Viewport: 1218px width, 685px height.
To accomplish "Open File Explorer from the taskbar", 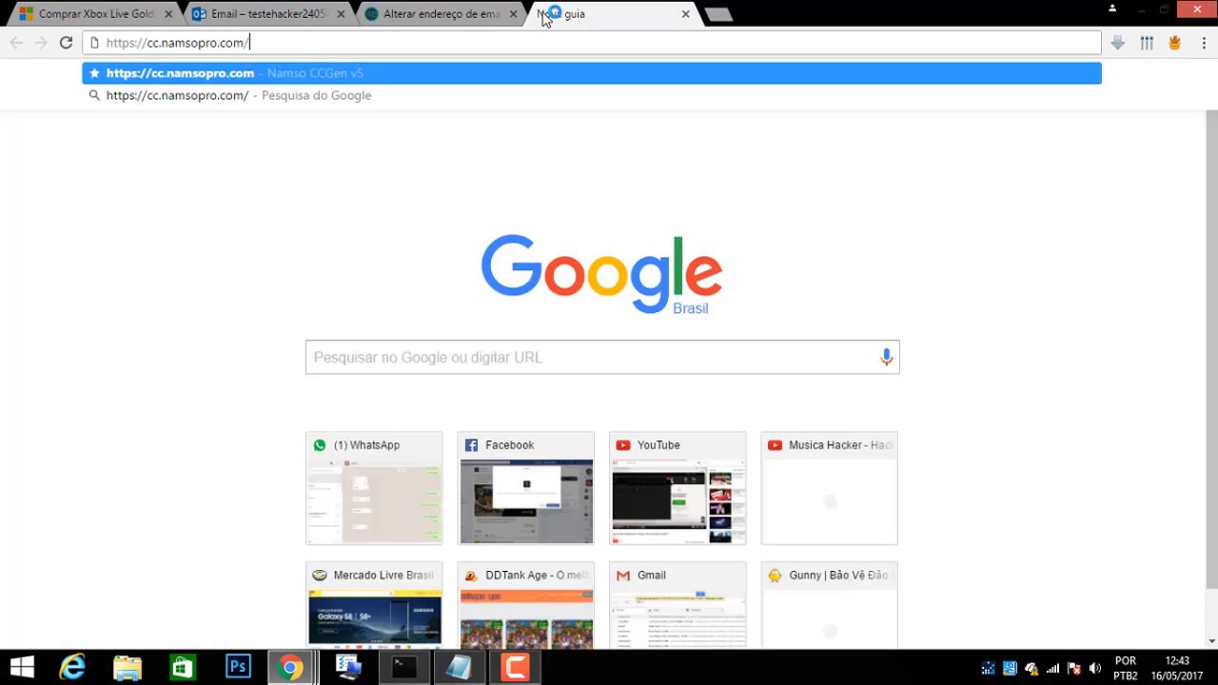I will tap(128, 667).
